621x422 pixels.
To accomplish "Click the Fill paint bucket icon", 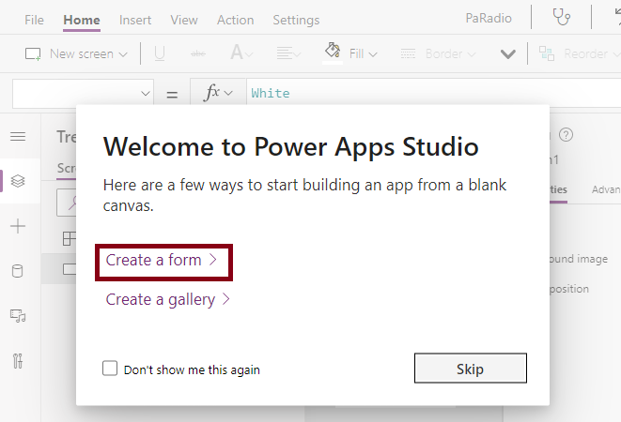I will (x=333, y=51).
